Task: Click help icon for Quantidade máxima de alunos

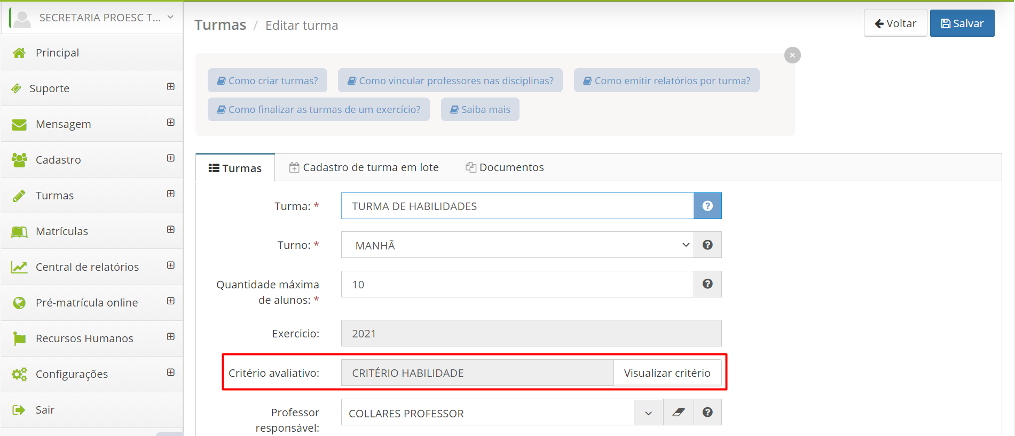Action: point(707,284)
